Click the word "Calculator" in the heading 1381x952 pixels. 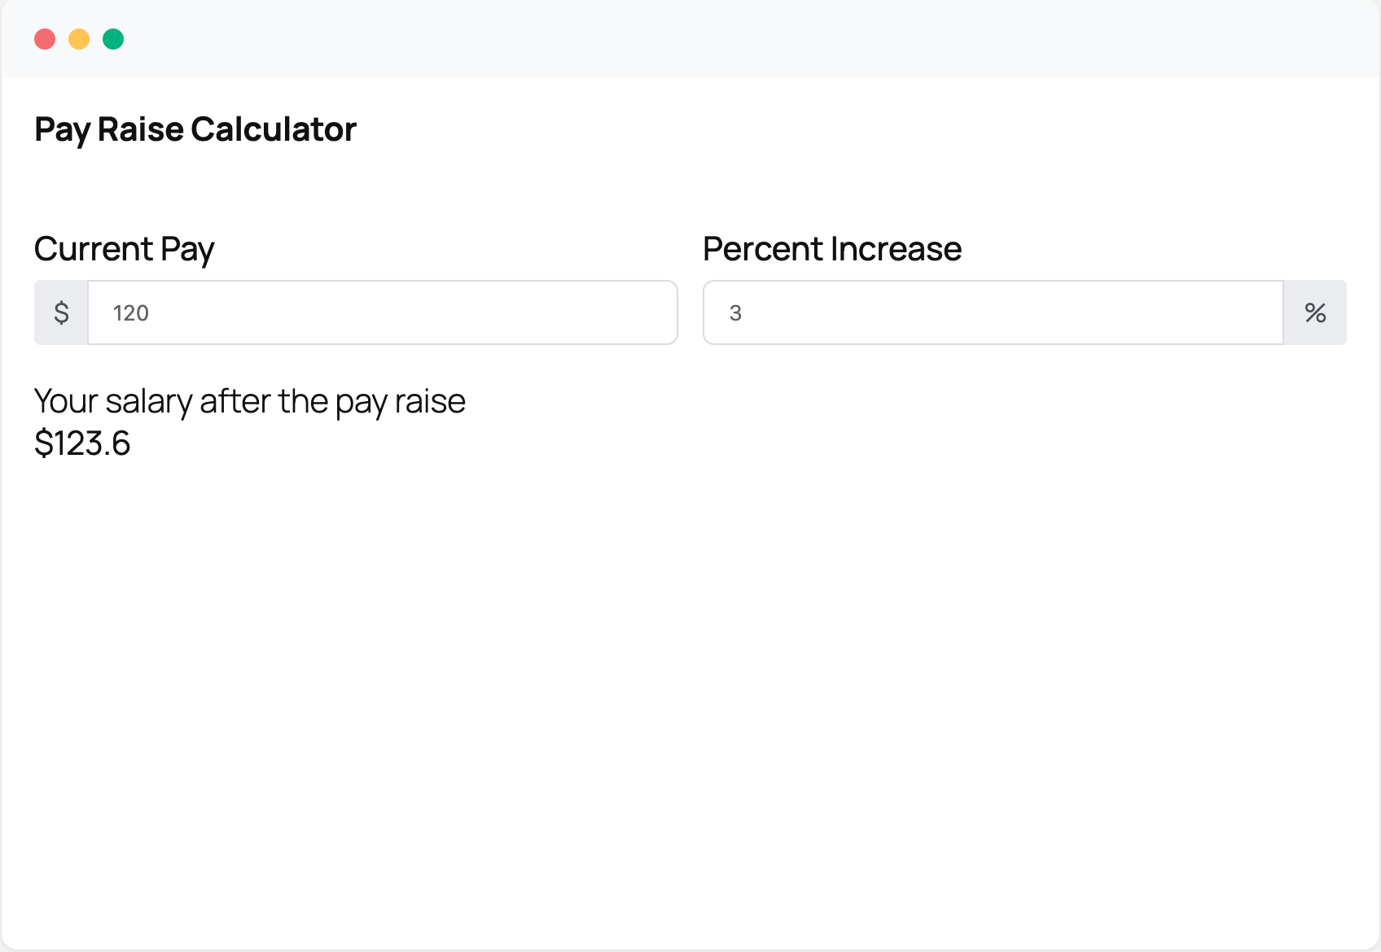tap(274, 129)
